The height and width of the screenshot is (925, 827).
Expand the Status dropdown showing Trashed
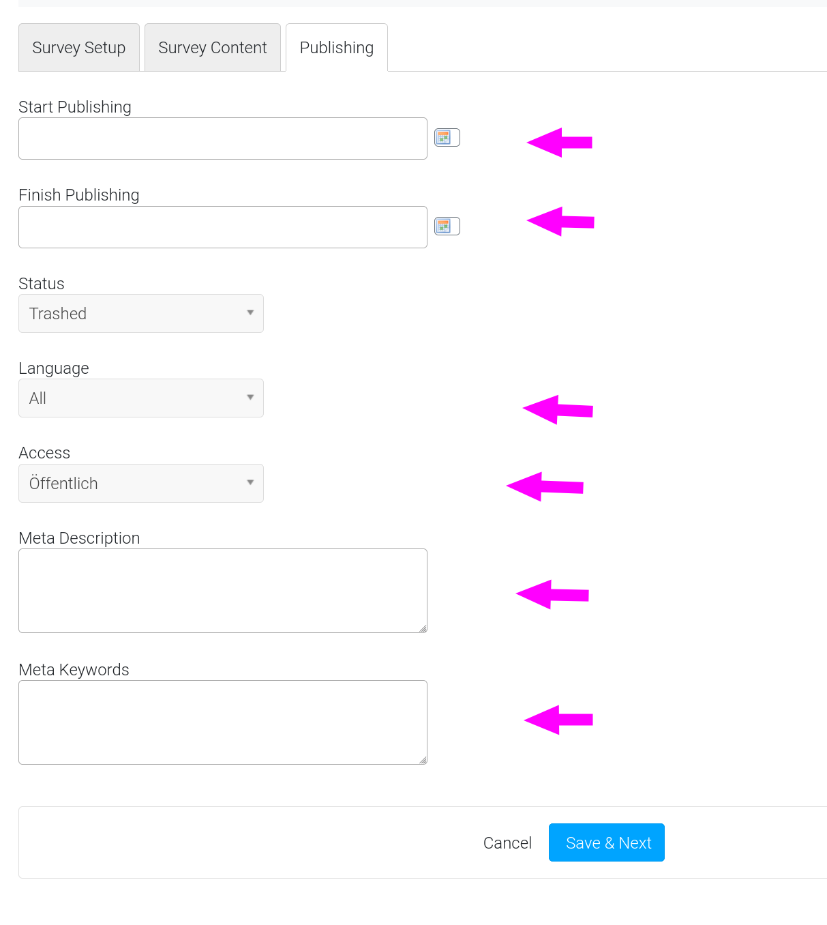click(141, 314)
